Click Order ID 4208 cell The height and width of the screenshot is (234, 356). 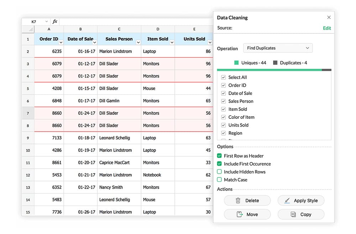(x=49, y=89)
